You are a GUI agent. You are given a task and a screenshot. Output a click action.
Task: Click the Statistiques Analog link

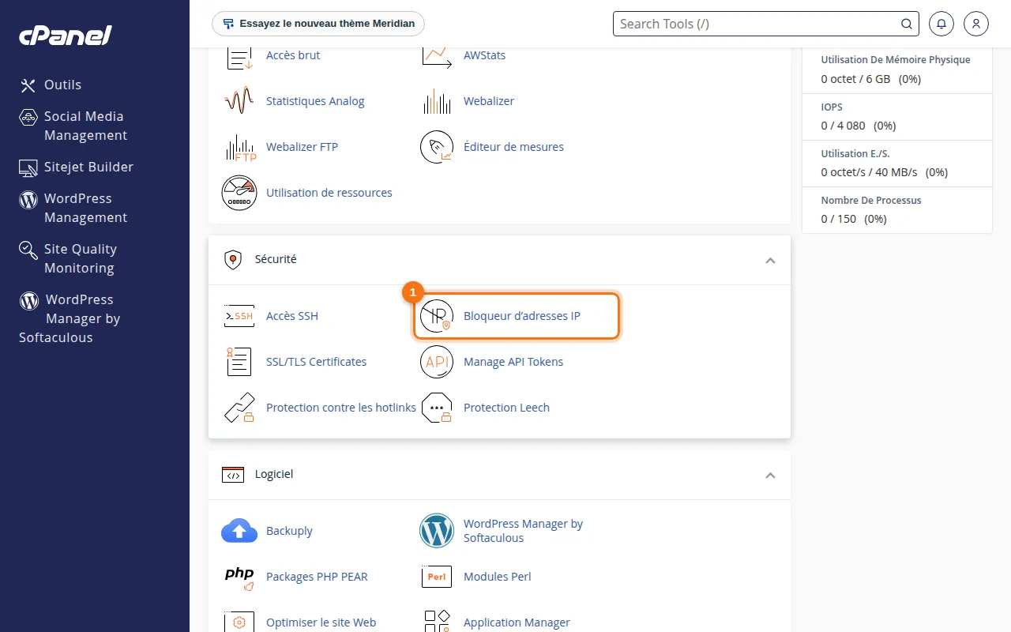[315, 101]
